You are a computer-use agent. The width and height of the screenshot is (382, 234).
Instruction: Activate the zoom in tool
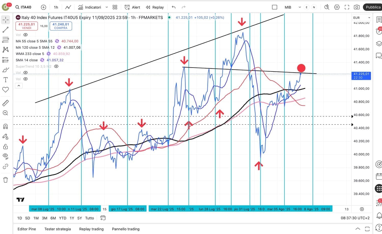(x=6, y=113)
